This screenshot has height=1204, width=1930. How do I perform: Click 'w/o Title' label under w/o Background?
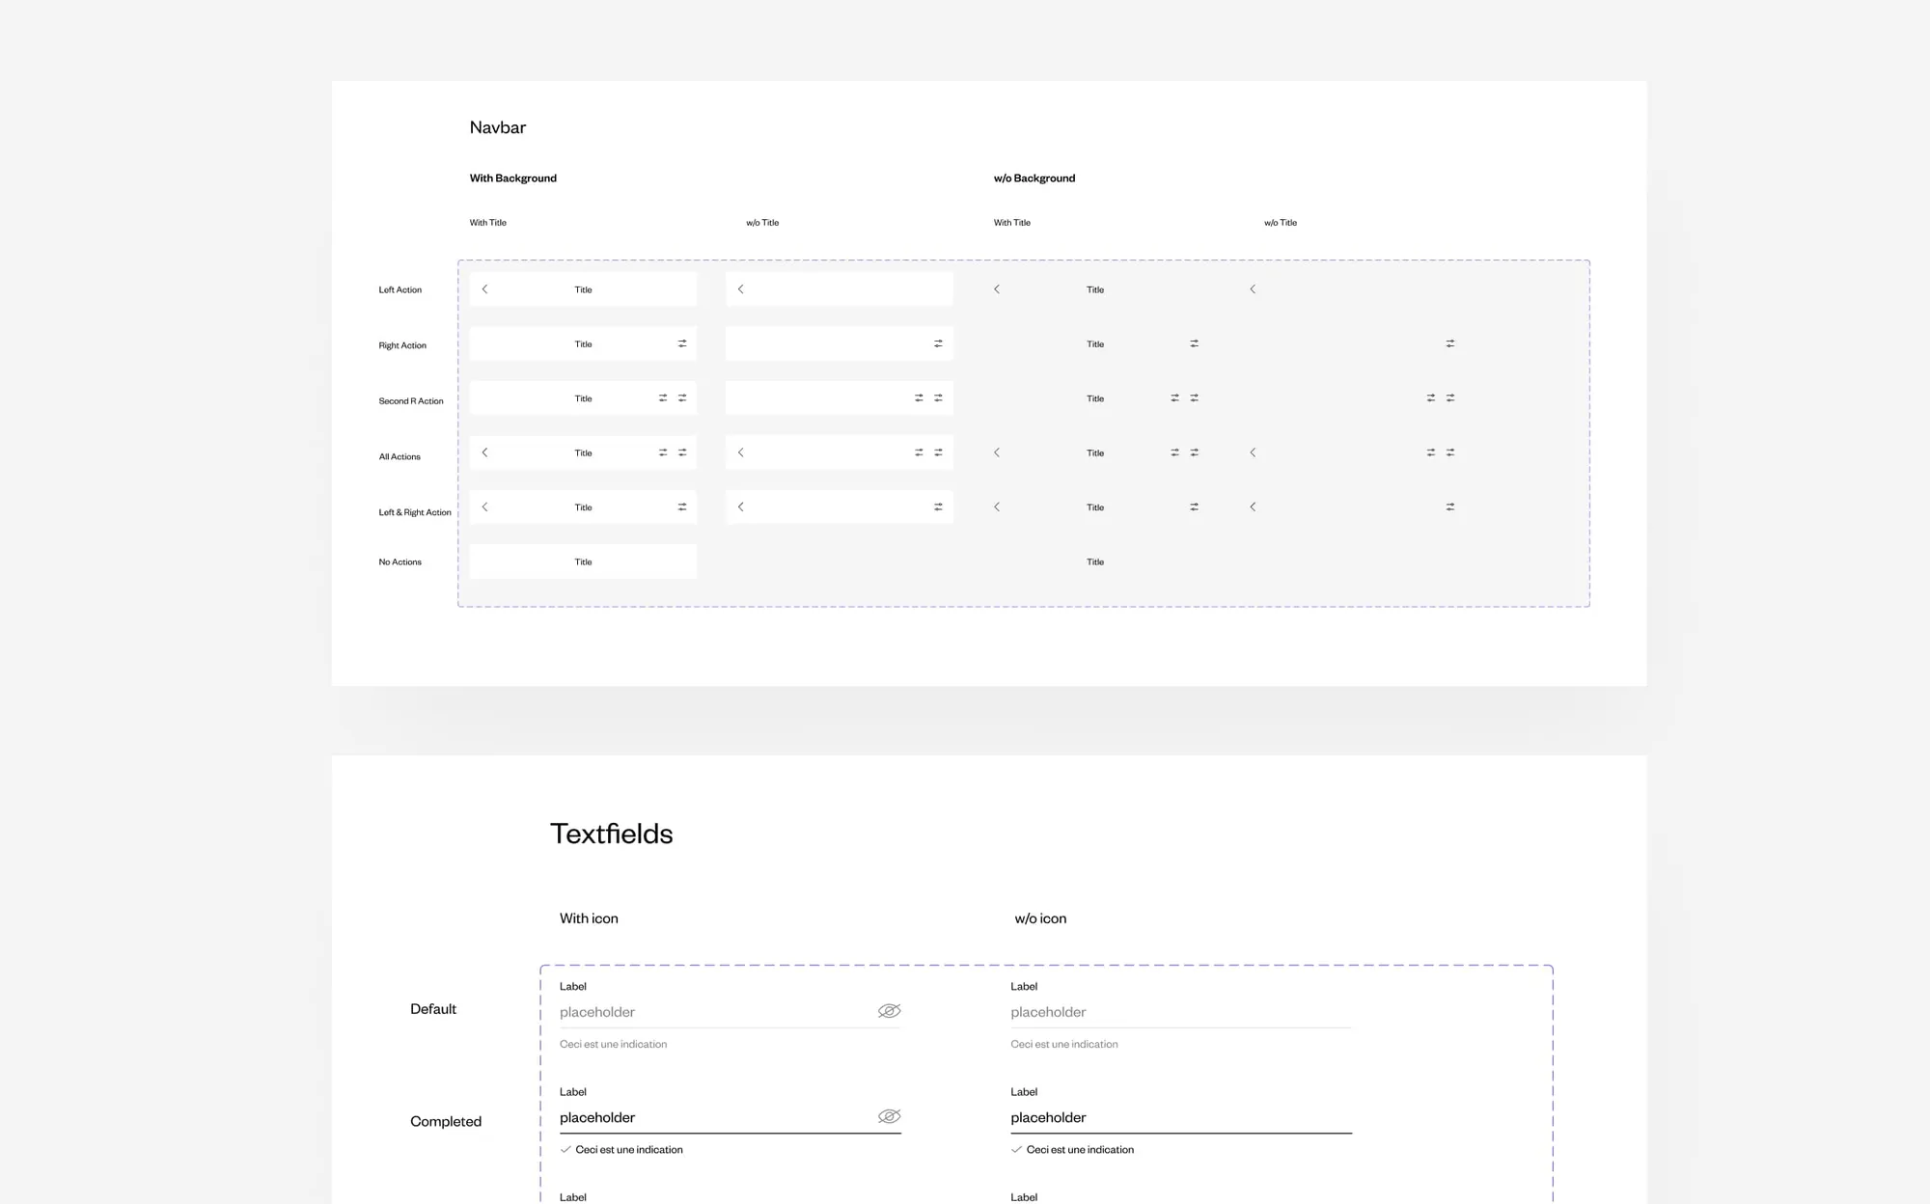pyautogui.click(x=1281, y=223)
